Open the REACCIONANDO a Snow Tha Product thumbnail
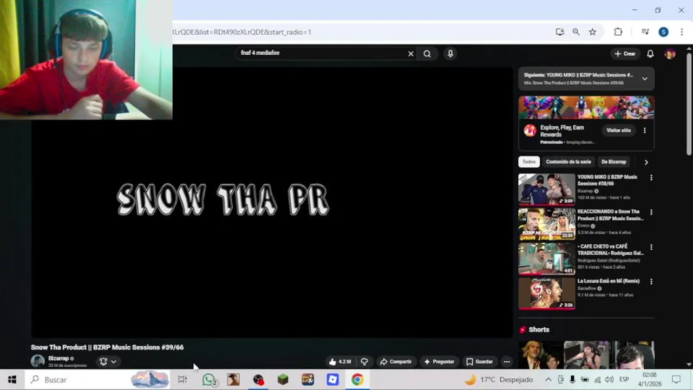This screenshot has height=390, width=693. pyautogui.click(x=547, y=224)
